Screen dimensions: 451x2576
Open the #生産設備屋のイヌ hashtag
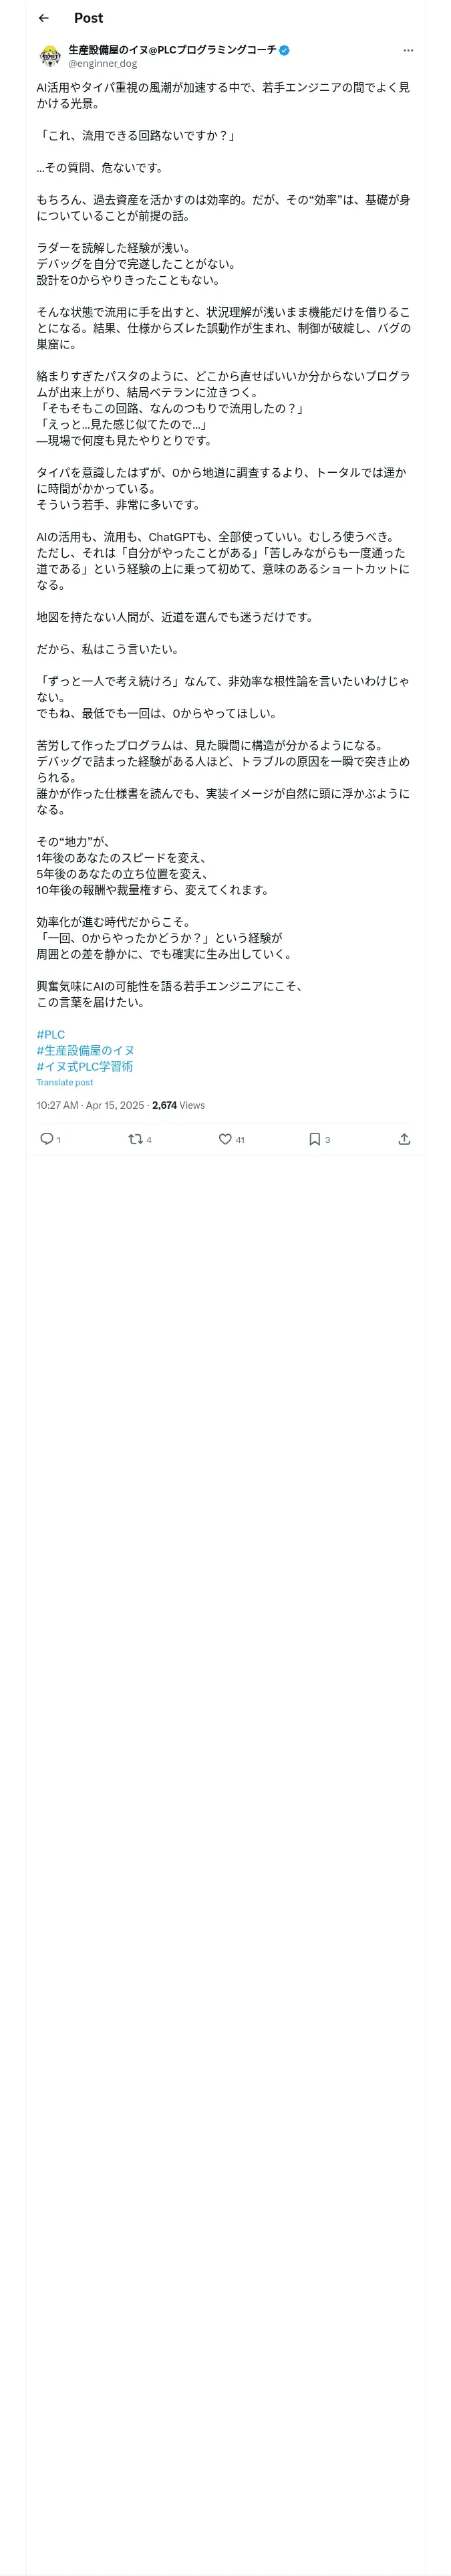point(85,1050)
